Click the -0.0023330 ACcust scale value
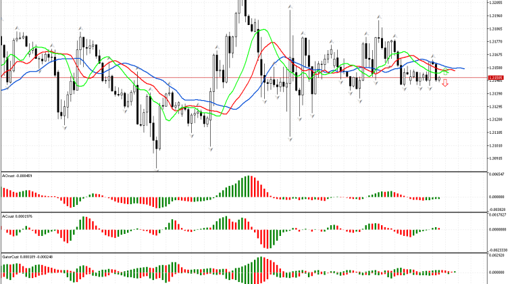This screenshot has height=284, width=508. pyautogui.click(x=497, y=250)
